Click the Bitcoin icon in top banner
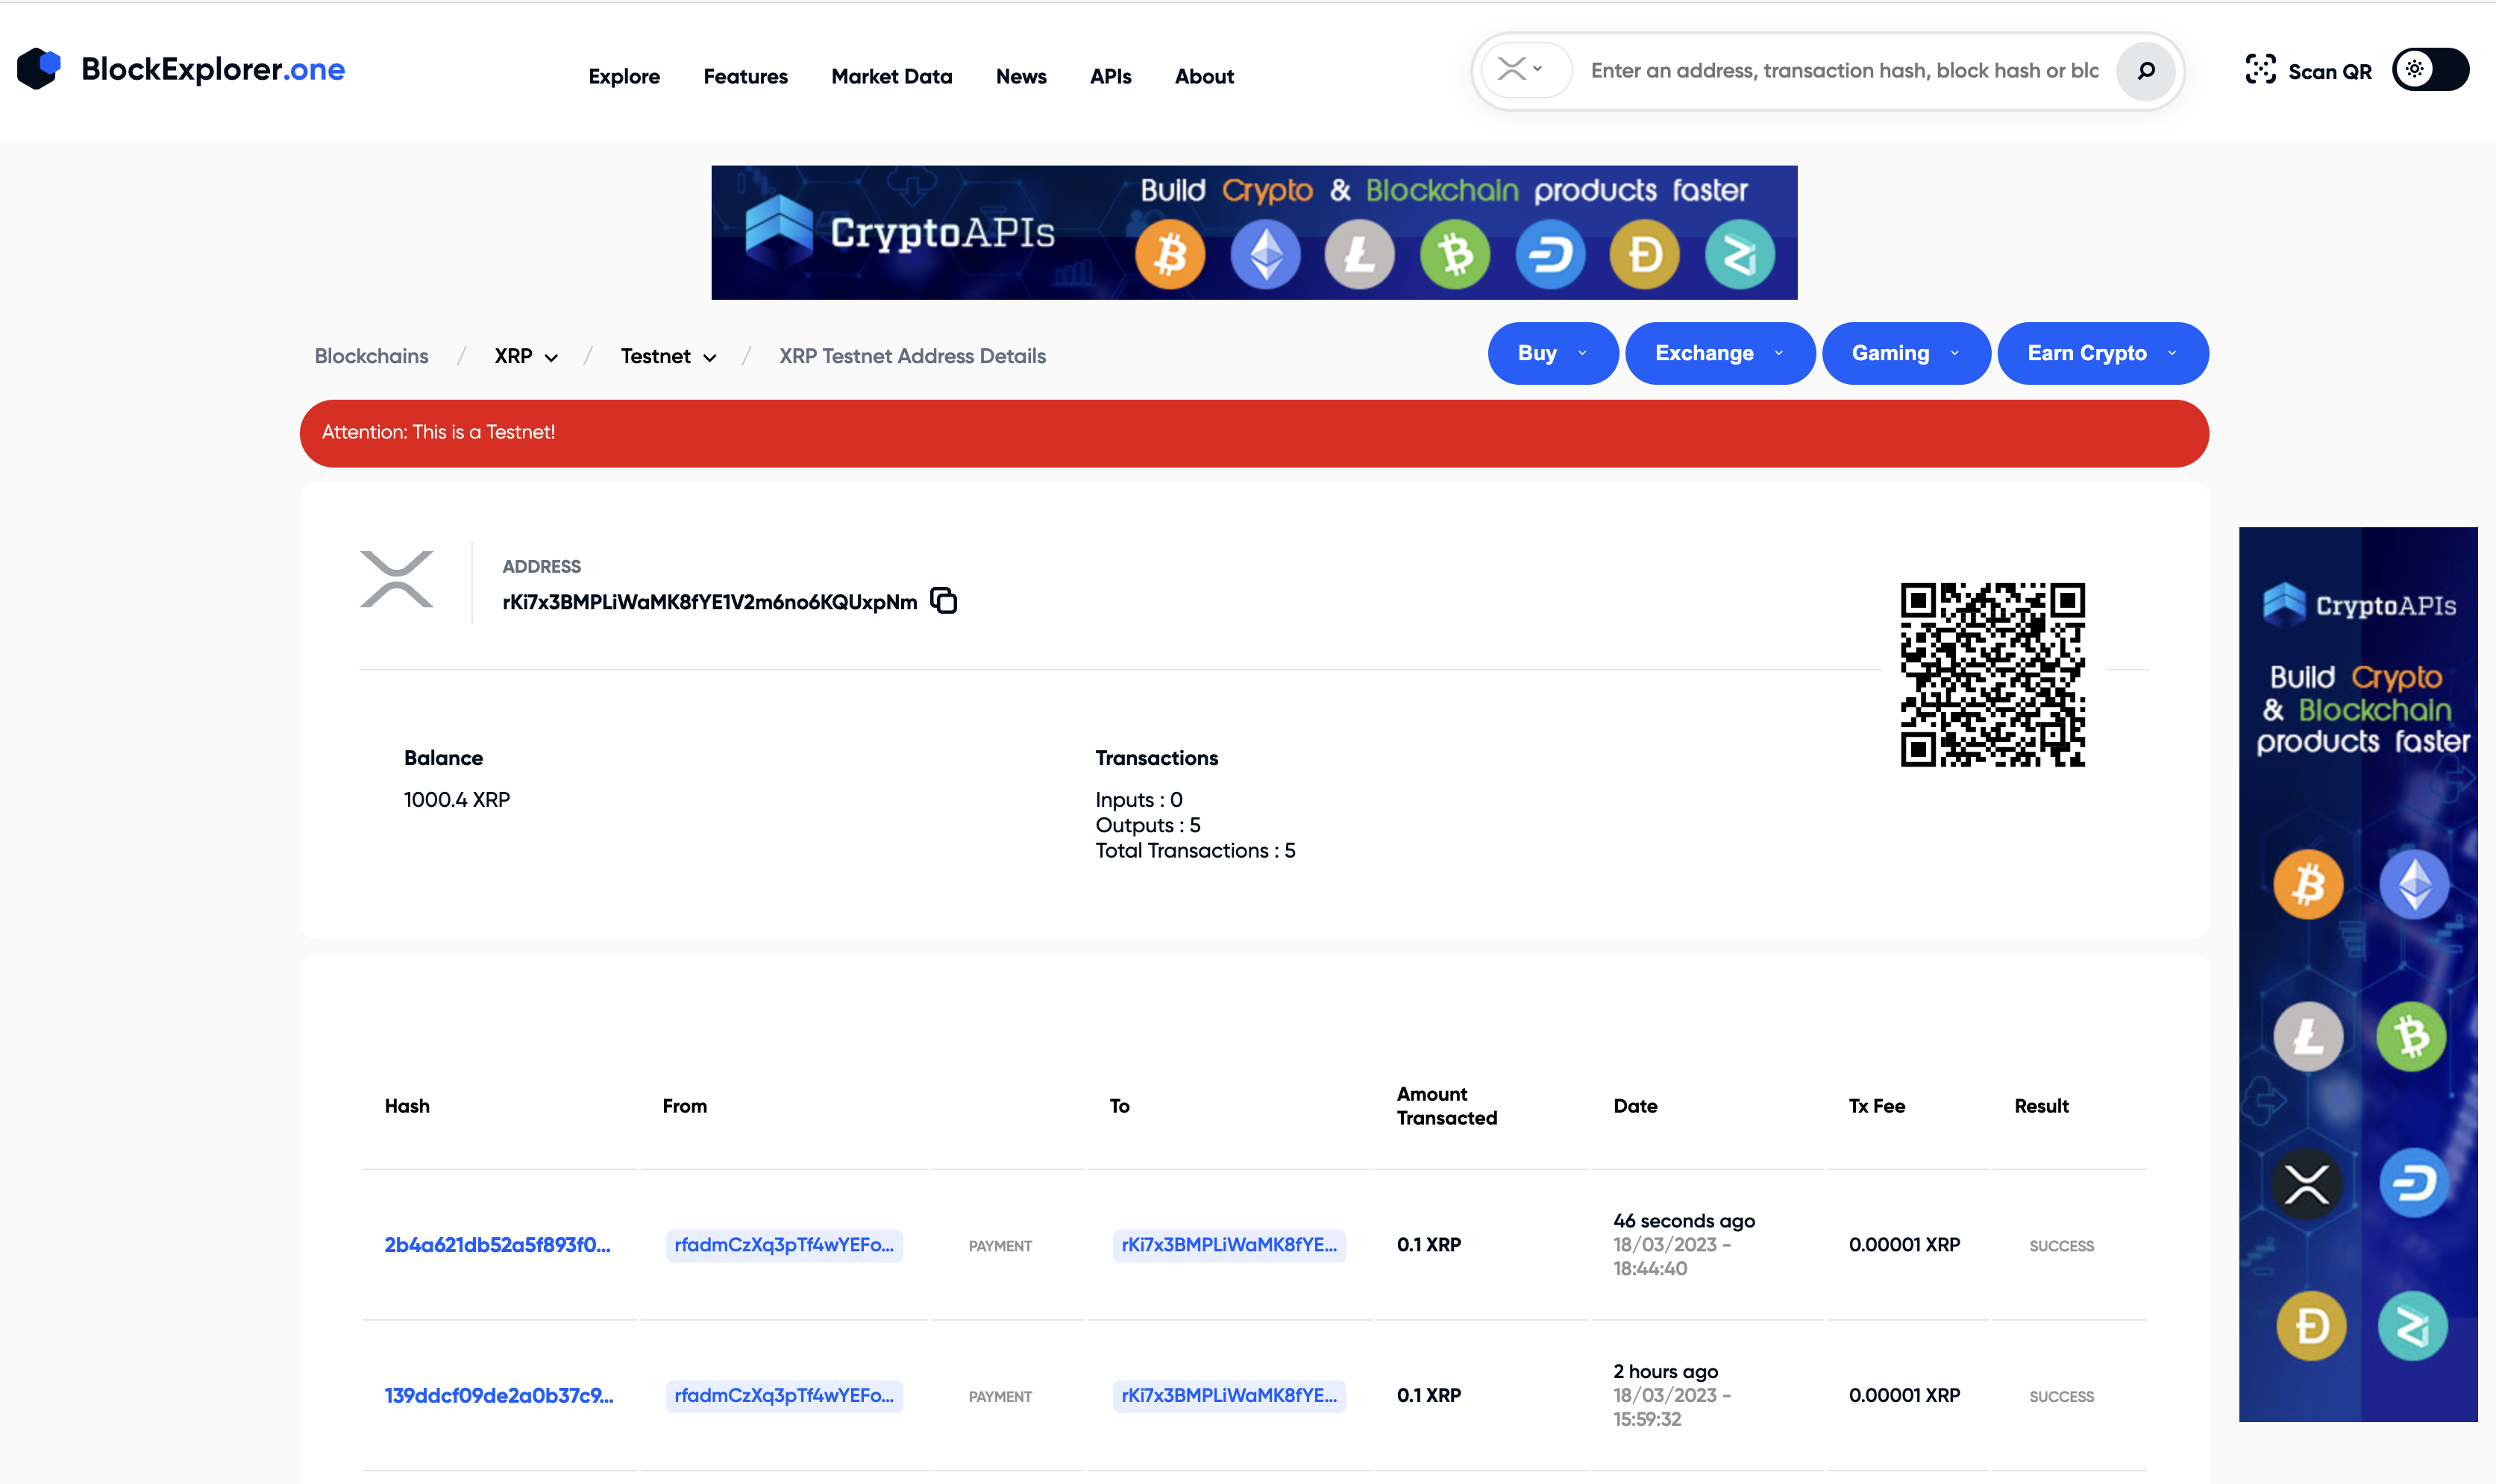Image resolution: width=2496 pixels, height=1484 pixels. click(x=1170, y=255)
